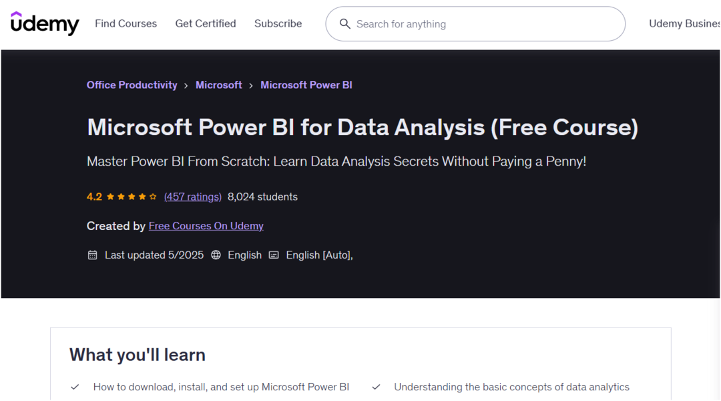The width and height of the screenshot is (721, 401).
Task: Focus the 'Search for anything' field
Action: click(x=481, y=24)
